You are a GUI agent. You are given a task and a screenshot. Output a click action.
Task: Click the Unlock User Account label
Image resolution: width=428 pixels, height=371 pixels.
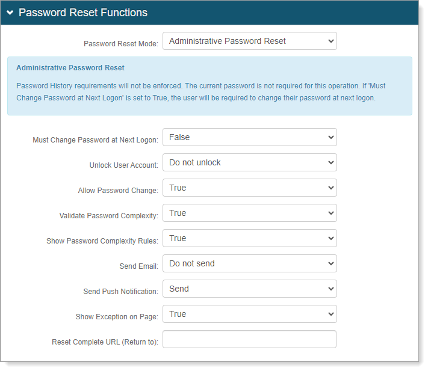(x=123, y=165)
